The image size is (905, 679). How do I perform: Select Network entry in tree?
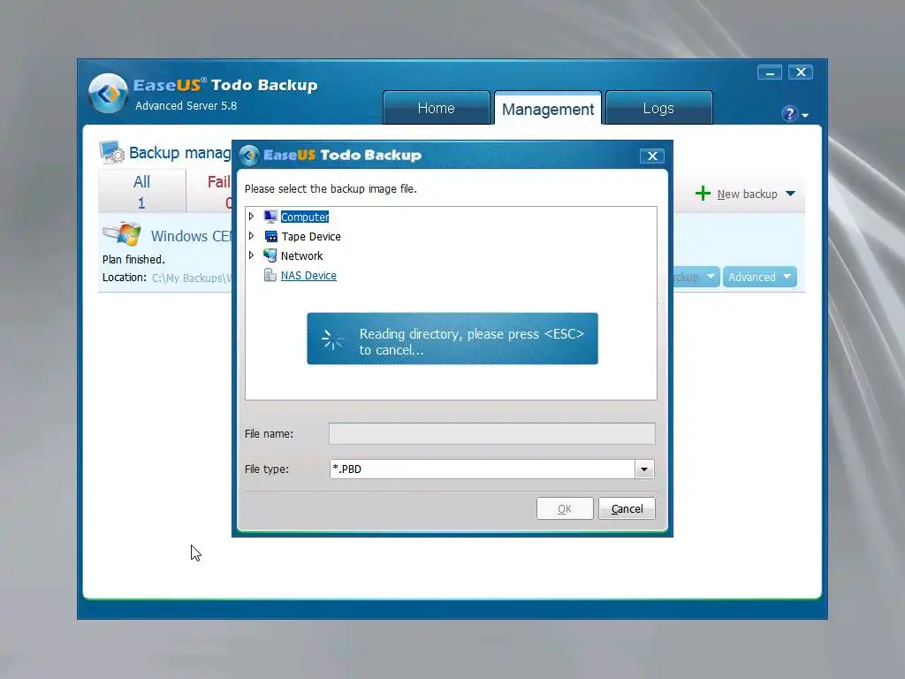[x=302, y=256]
